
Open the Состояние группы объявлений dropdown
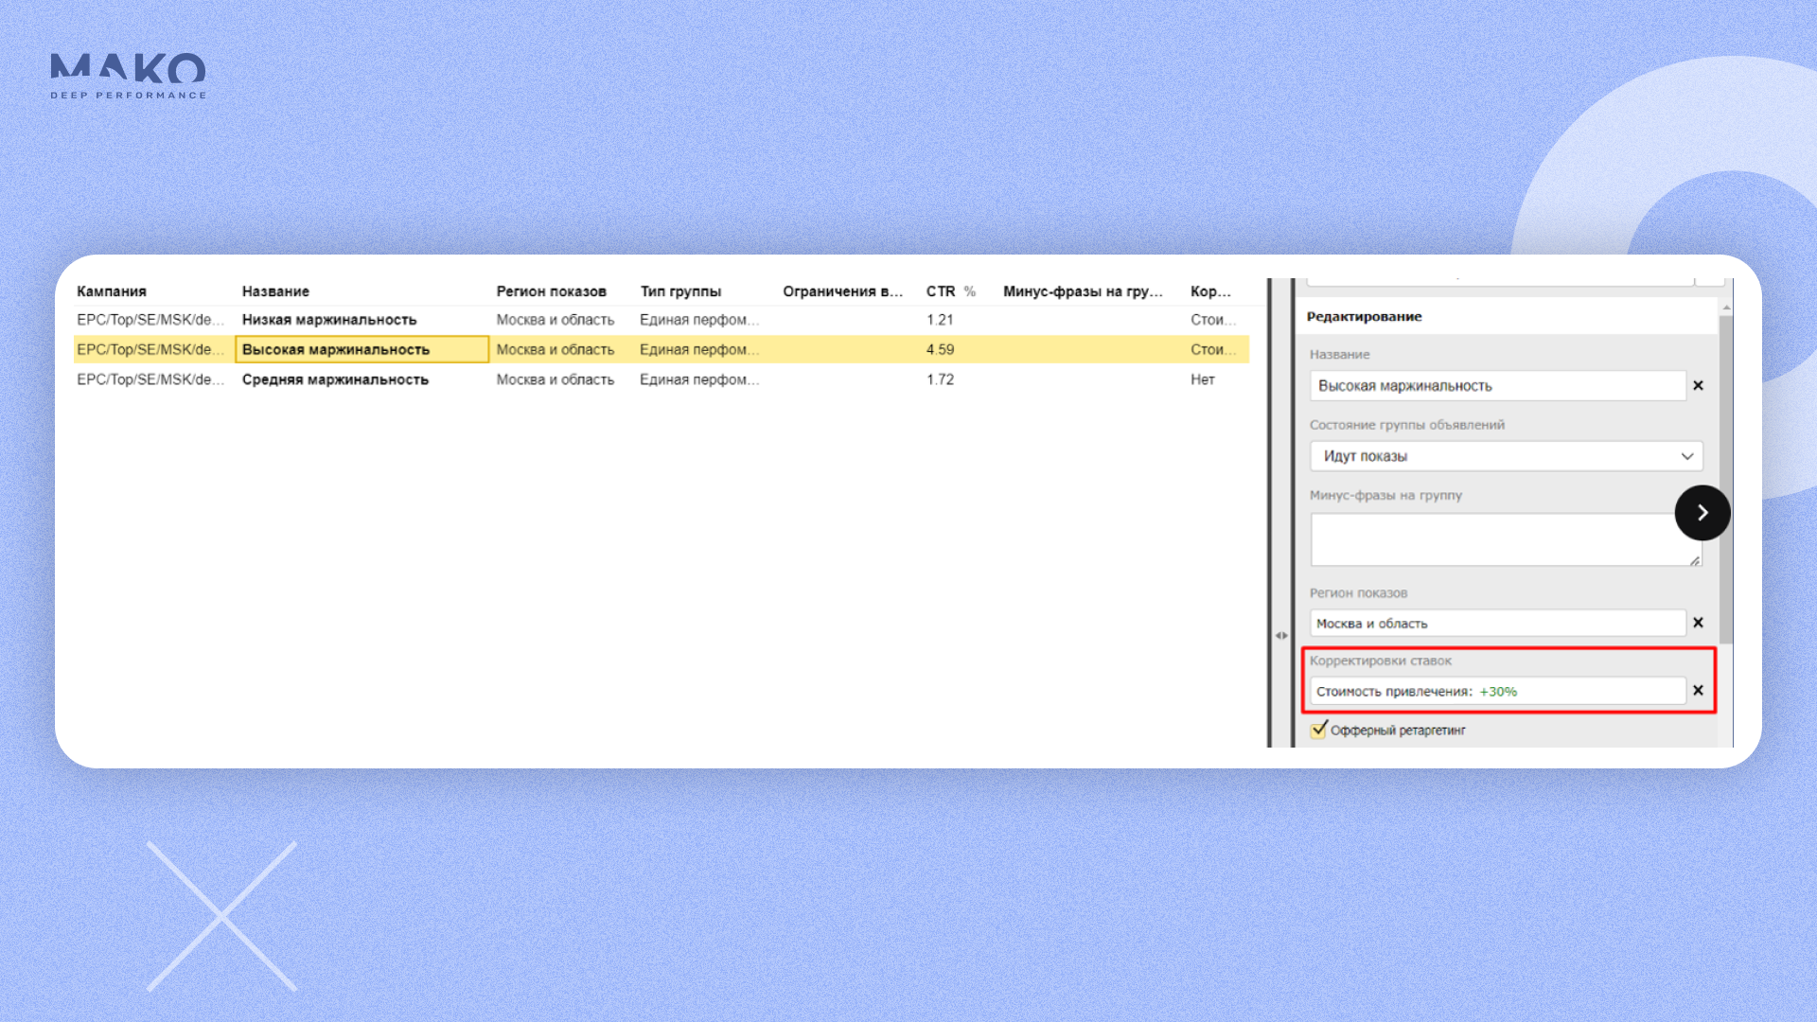tap(1507, 456)
